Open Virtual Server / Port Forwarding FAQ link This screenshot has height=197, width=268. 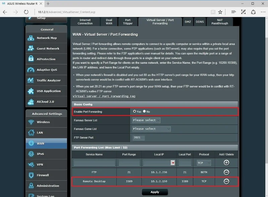tap(104, 96)
